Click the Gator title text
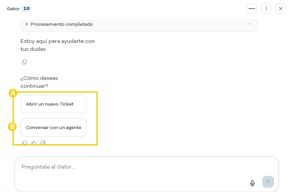 tap(13, 9)
